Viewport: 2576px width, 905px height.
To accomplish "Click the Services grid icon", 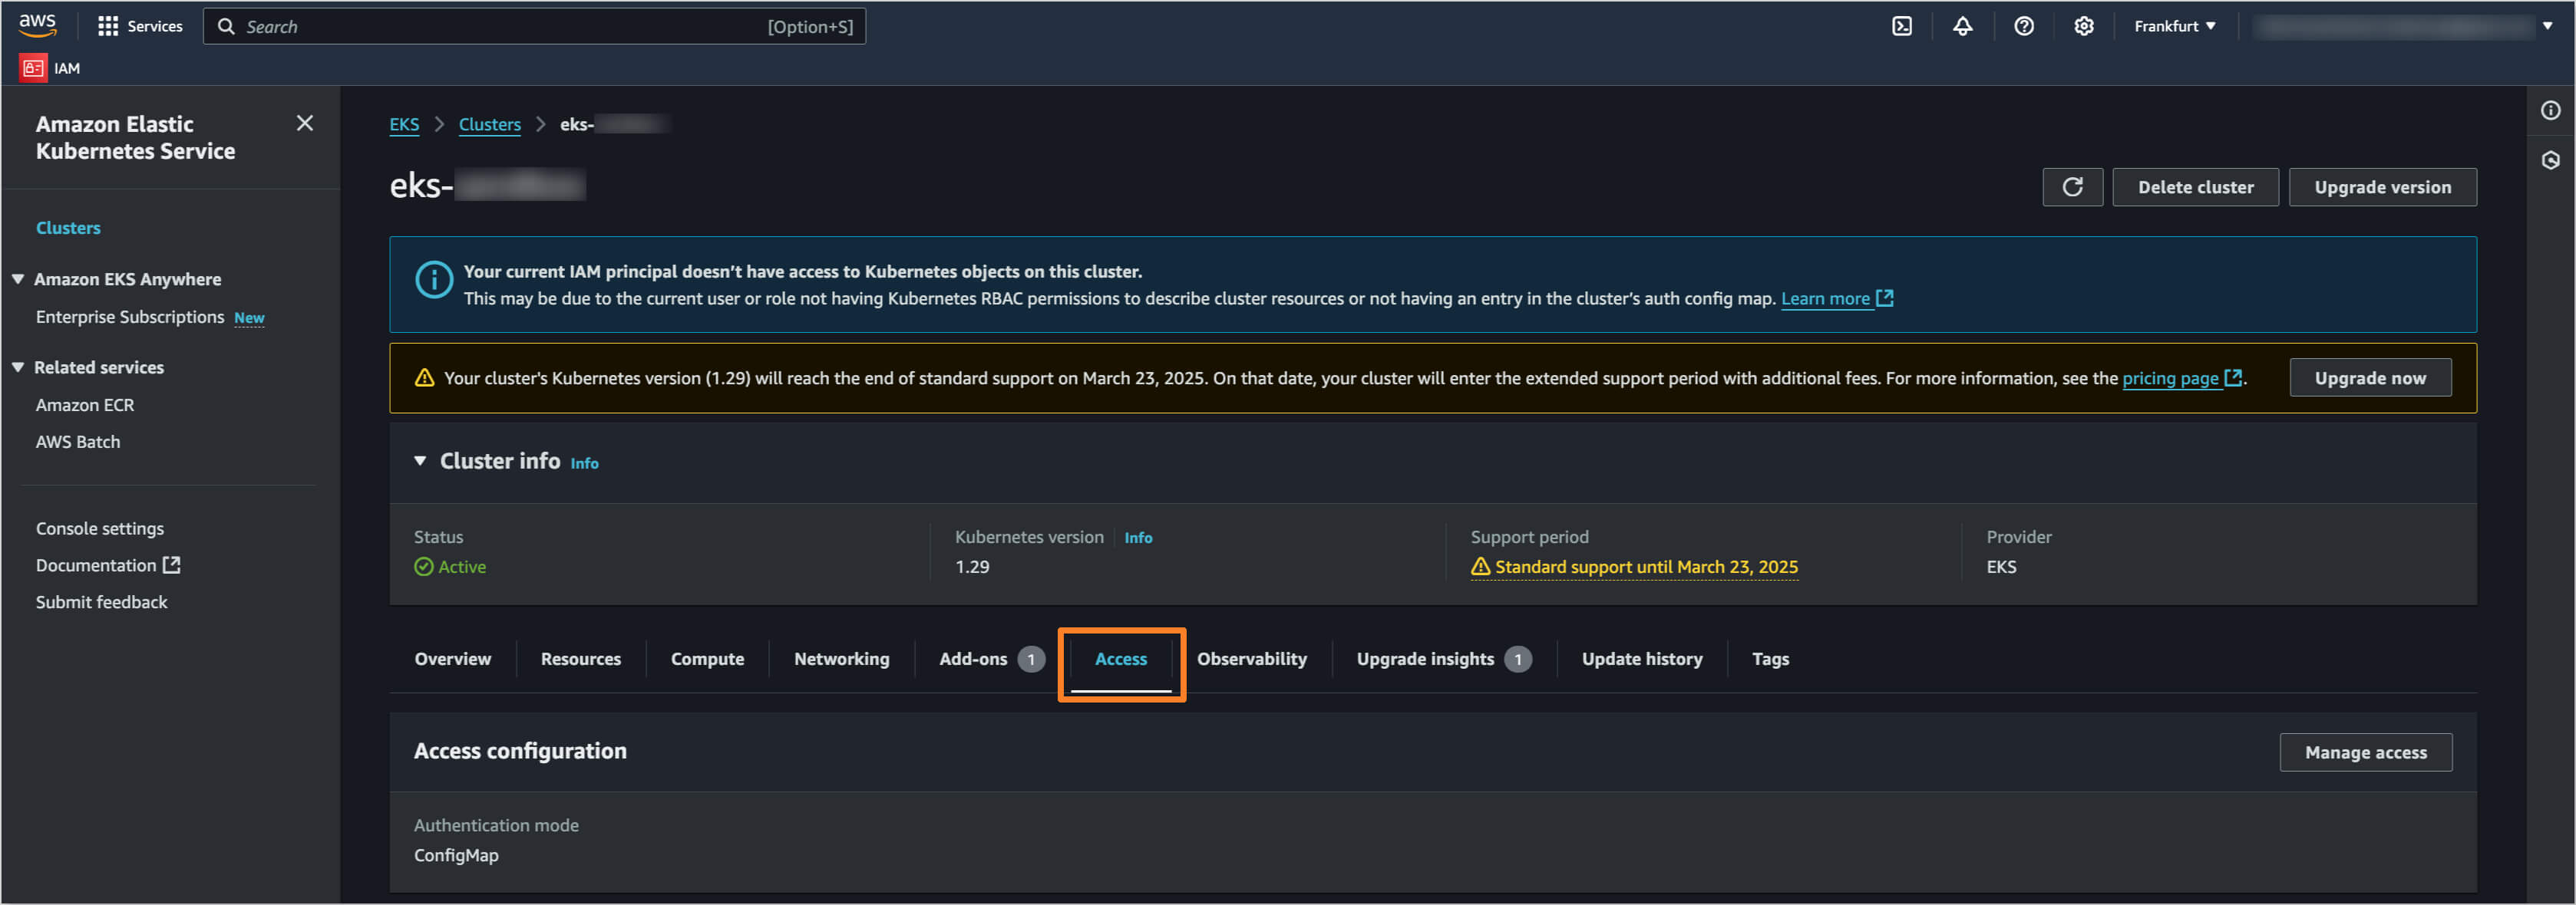I will pos(108,26).
